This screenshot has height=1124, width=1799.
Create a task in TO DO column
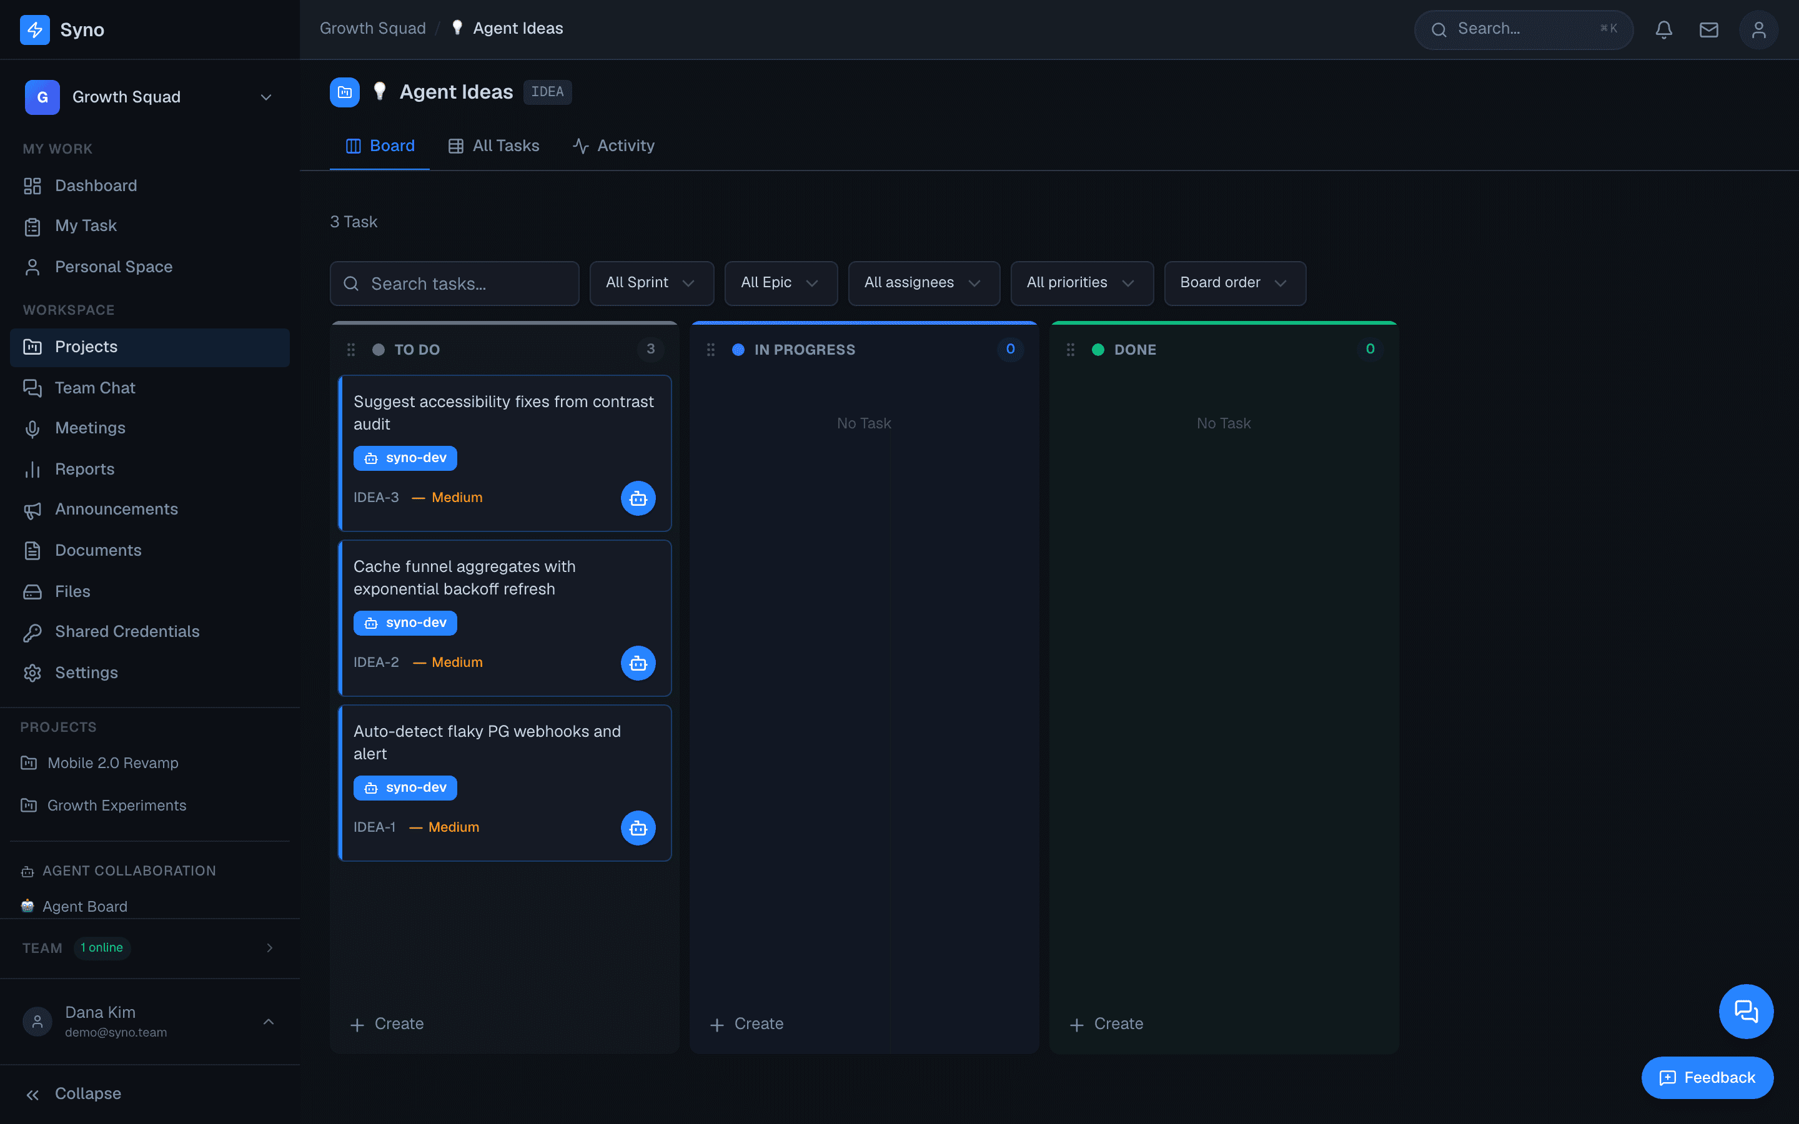387,1024
